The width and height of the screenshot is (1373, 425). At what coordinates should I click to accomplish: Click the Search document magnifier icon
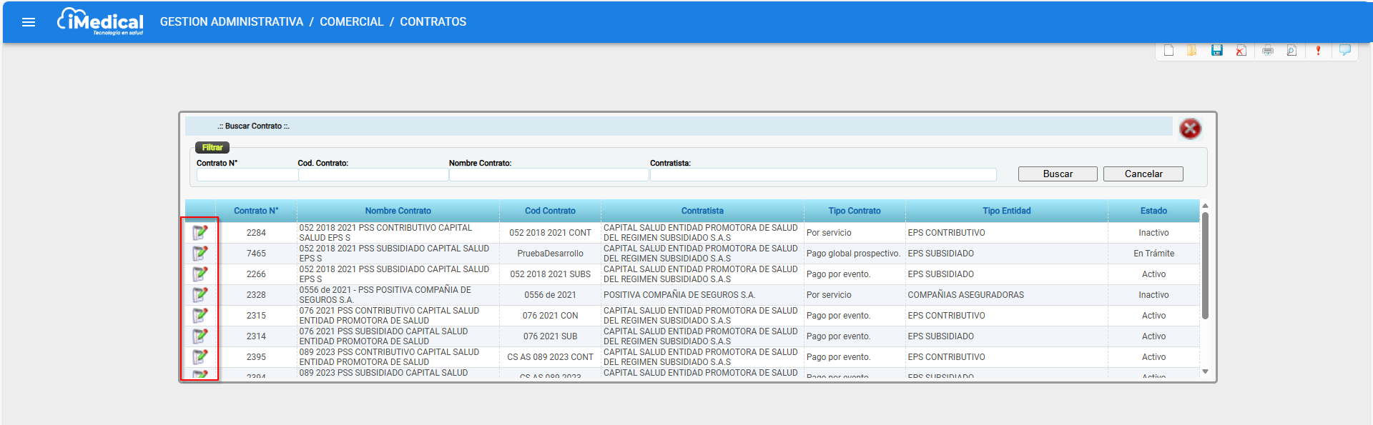1291,50
